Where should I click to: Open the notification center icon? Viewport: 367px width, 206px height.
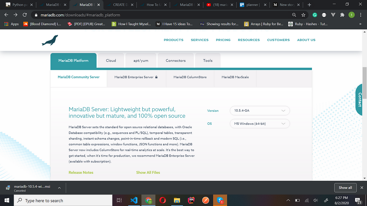coord(358,201)
